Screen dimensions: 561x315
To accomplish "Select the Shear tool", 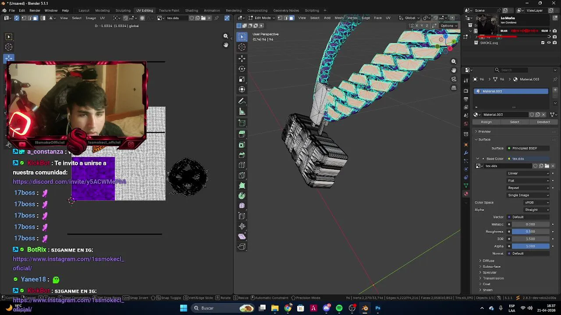I will tap(242, 236).
